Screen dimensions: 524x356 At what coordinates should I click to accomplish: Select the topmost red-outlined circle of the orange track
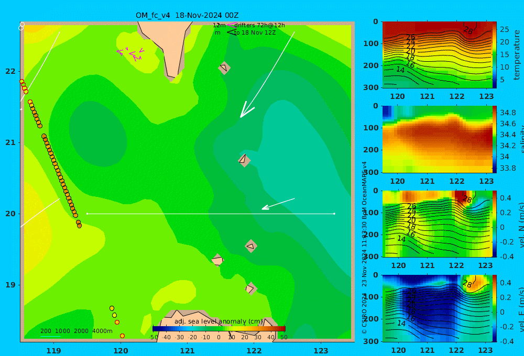[21, 82]
